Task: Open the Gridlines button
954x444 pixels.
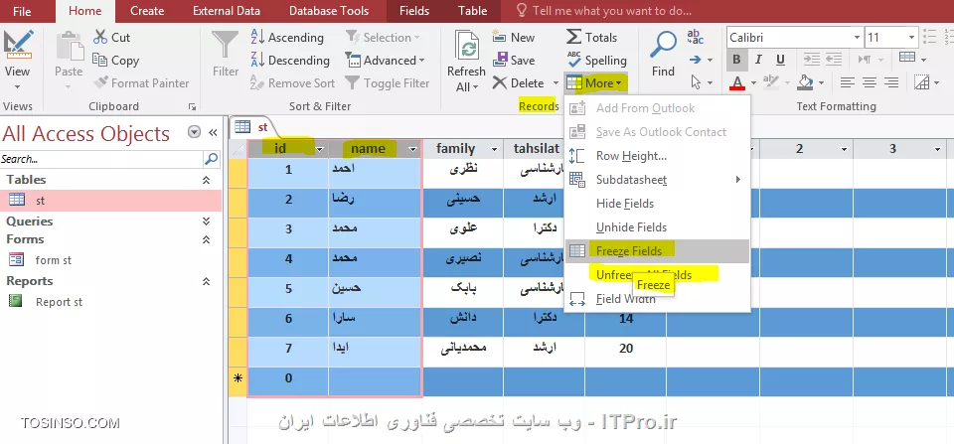Action: click(907, 59)
